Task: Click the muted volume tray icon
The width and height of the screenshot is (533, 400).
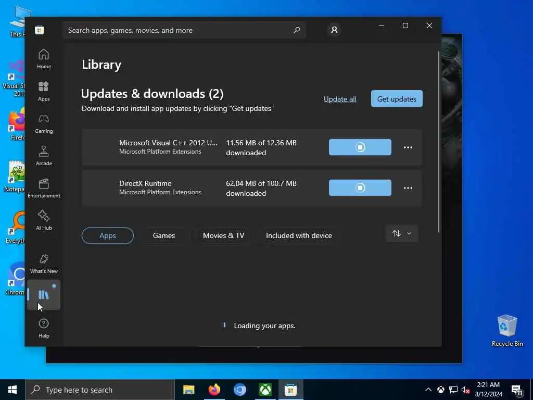Action: tap(466, 390)
